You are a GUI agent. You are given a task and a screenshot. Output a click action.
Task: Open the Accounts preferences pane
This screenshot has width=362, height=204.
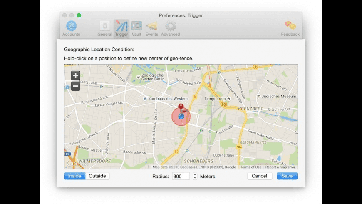pos(71,28)
